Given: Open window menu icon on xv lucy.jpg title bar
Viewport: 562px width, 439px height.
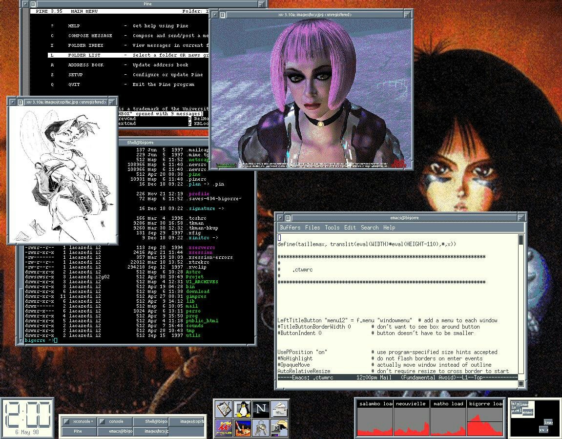Looking at the screenshot, I should 223,15.
